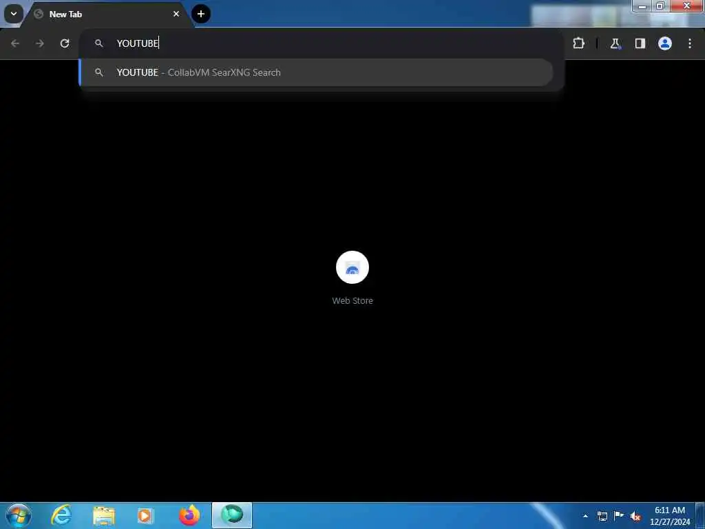
Task: Open the Windows Start menu
Action: (19, 515)
